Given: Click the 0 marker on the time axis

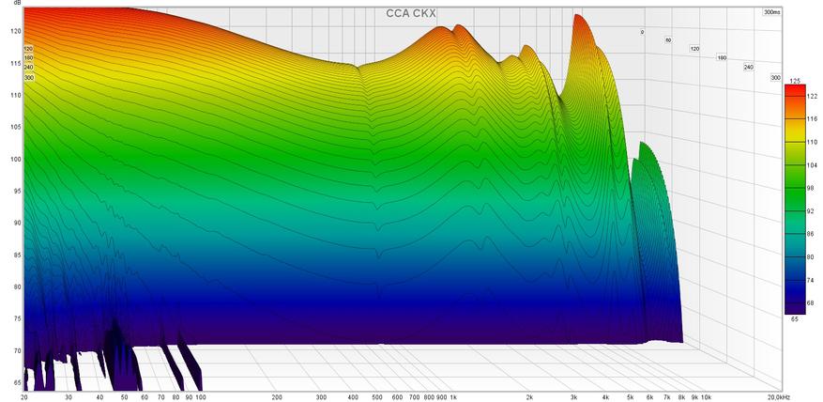Looking at the screenshot, I should 642,32.
